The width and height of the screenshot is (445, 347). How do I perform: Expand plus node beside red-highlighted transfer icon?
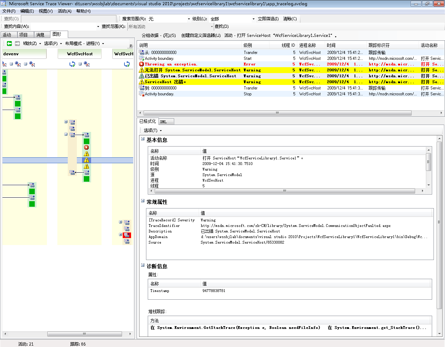pyautogui.click(x=121, y=235)
